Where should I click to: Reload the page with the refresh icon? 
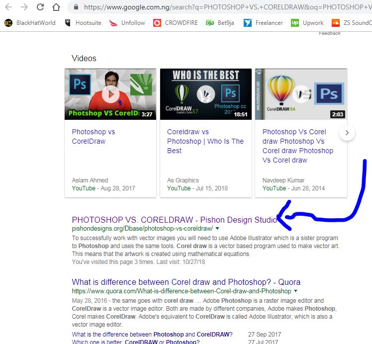(x=40, y=7)
